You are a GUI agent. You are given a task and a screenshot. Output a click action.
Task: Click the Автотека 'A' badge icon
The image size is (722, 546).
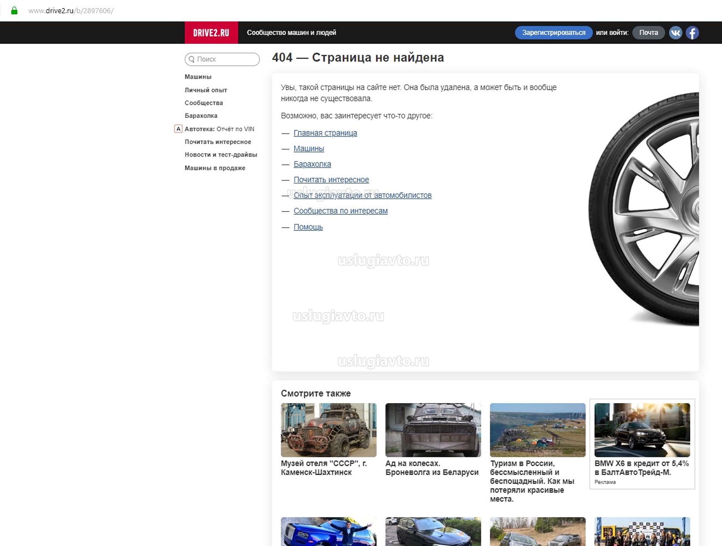coord(178,129)
